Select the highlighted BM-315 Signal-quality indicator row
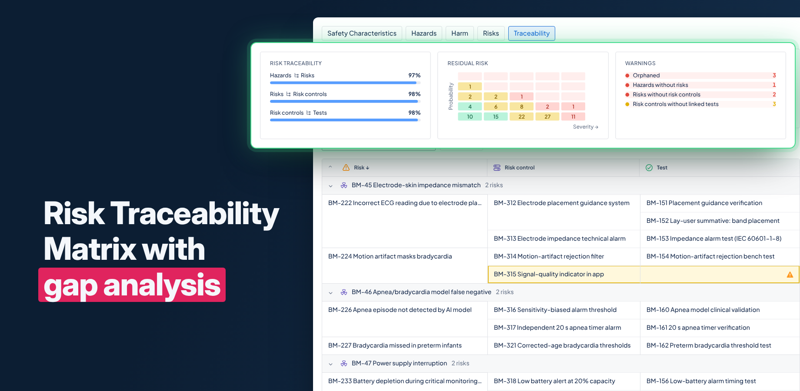 click(x=643, y=275)
